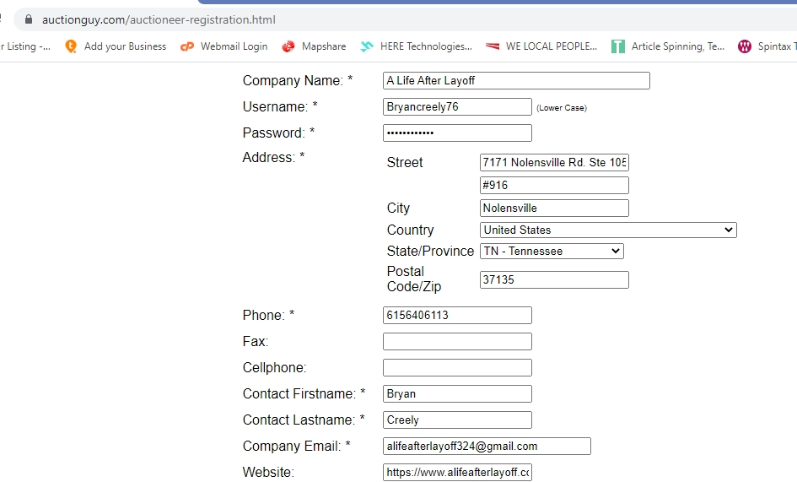Open the WE LOCAL PEOPLE bookmark
This screenshot has height=482, width=797.
tap(541, 46)
